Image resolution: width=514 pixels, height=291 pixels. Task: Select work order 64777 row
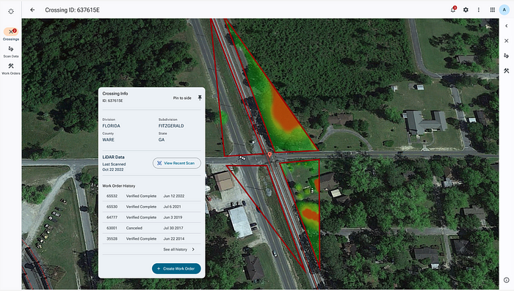151,218
